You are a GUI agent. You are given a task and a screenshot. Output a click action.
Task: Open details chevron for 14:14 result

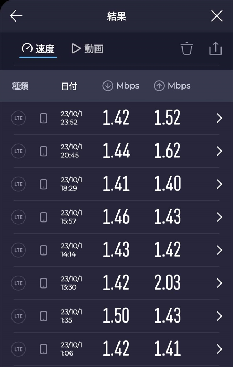(x=219, y=250)
